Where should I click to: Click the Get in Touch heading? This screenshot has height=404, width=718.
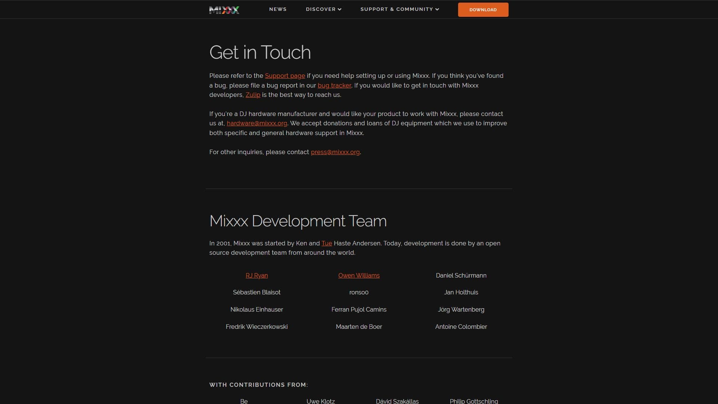[260, 52]
